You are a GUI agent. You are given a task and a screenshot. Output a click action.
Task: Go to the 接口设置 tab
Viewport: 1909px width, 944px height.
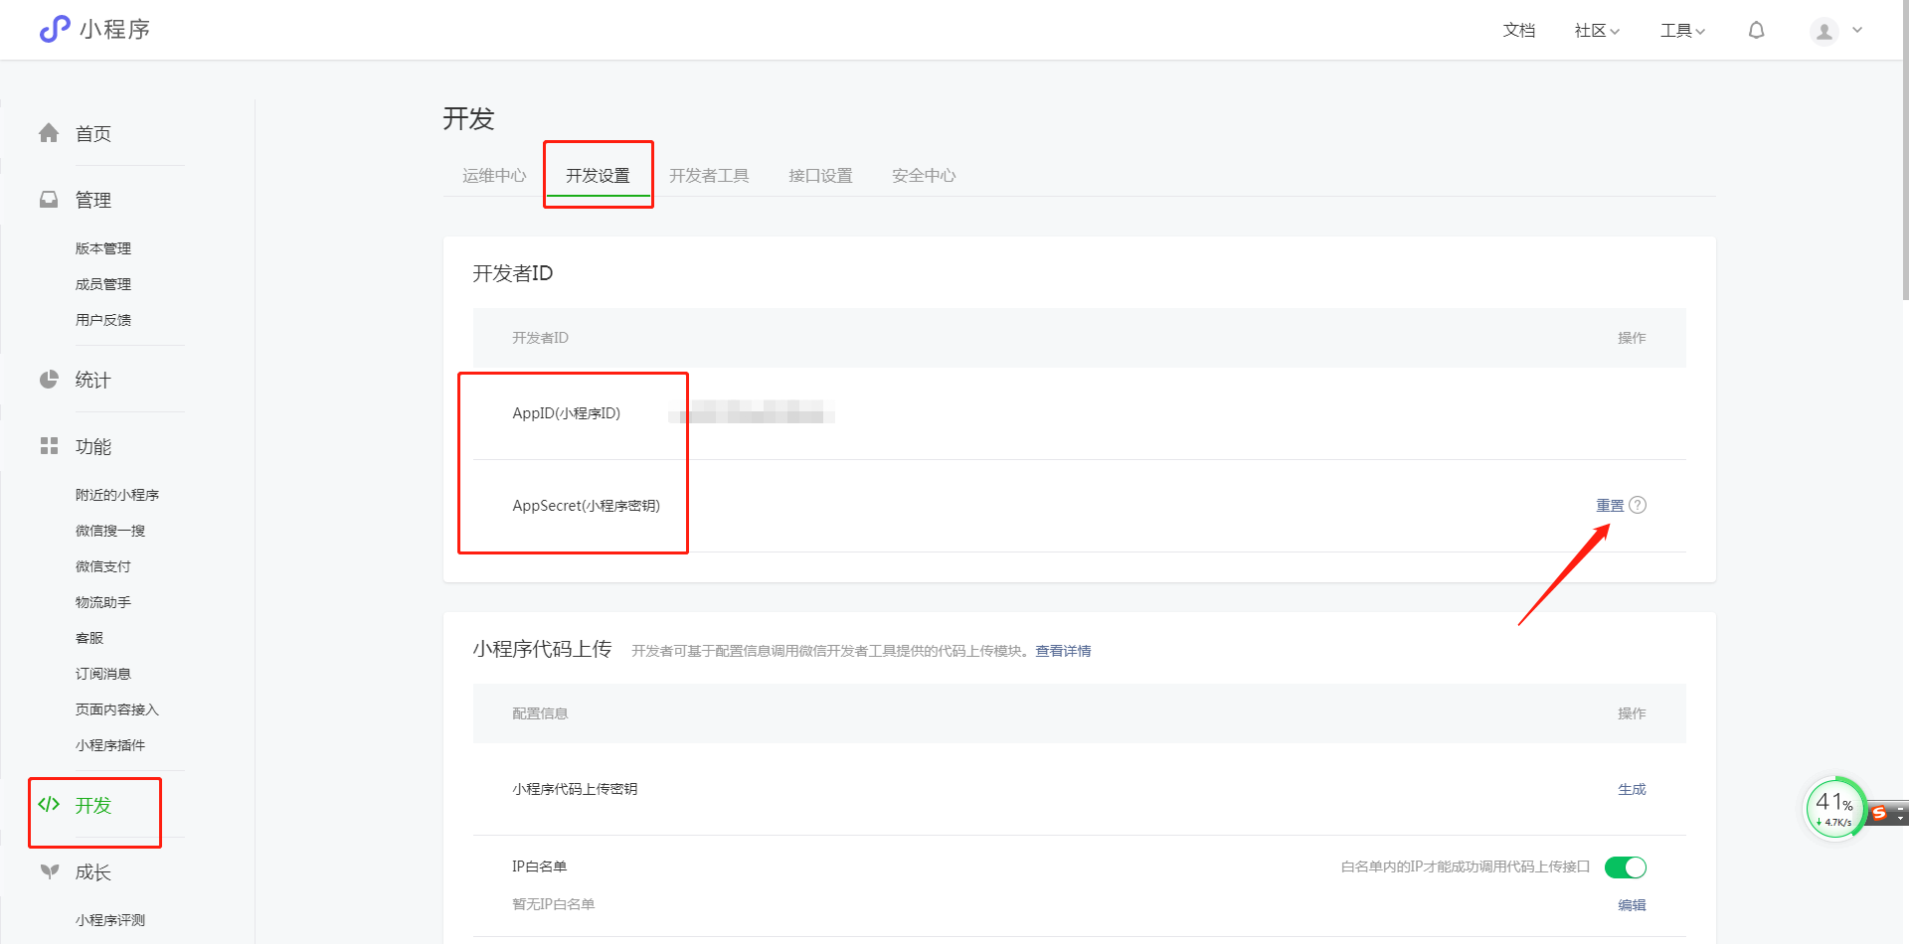coord(820,175)
